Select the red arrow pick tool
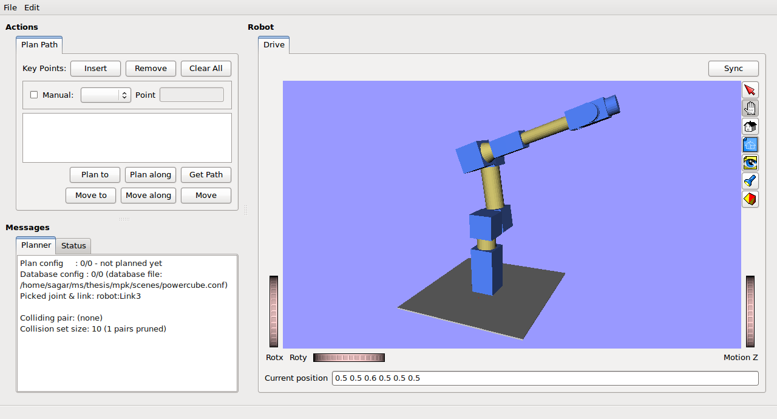Screen dimensions: 777x419 pyautogui.click(x=750, y=90)
